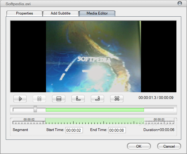Click the Segment label

20,130
